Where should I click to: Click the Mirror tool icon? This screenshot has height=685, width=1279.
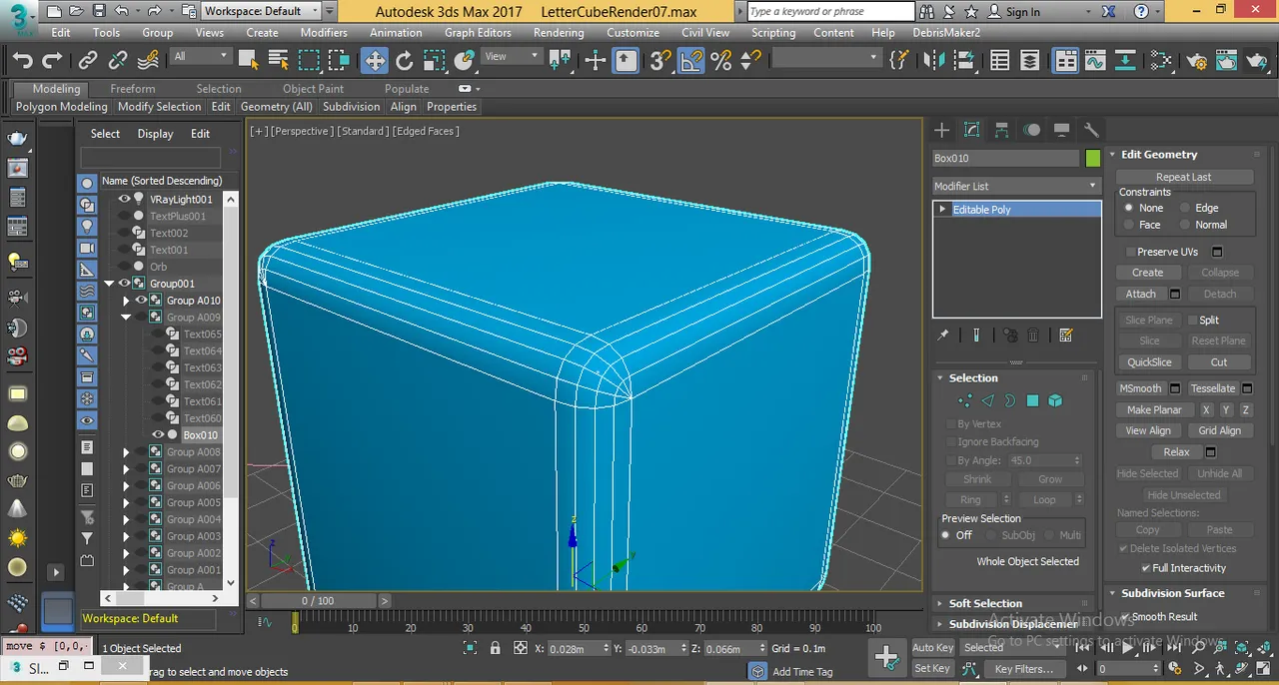click(934, 61)
